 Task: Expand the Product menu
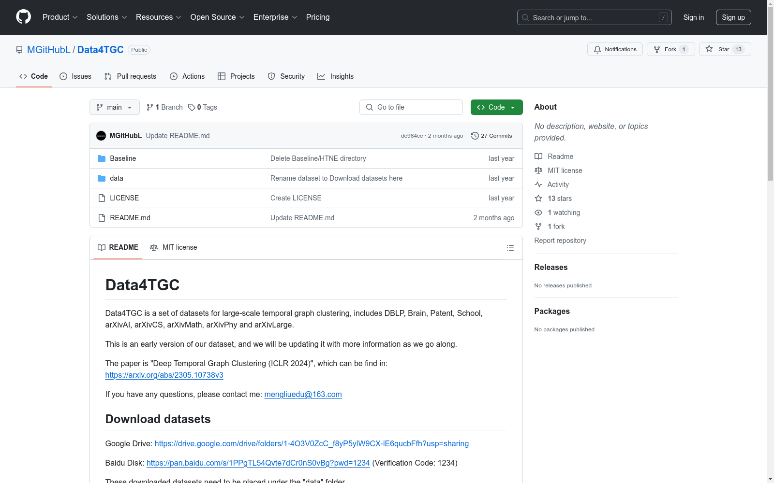[60, 17]
